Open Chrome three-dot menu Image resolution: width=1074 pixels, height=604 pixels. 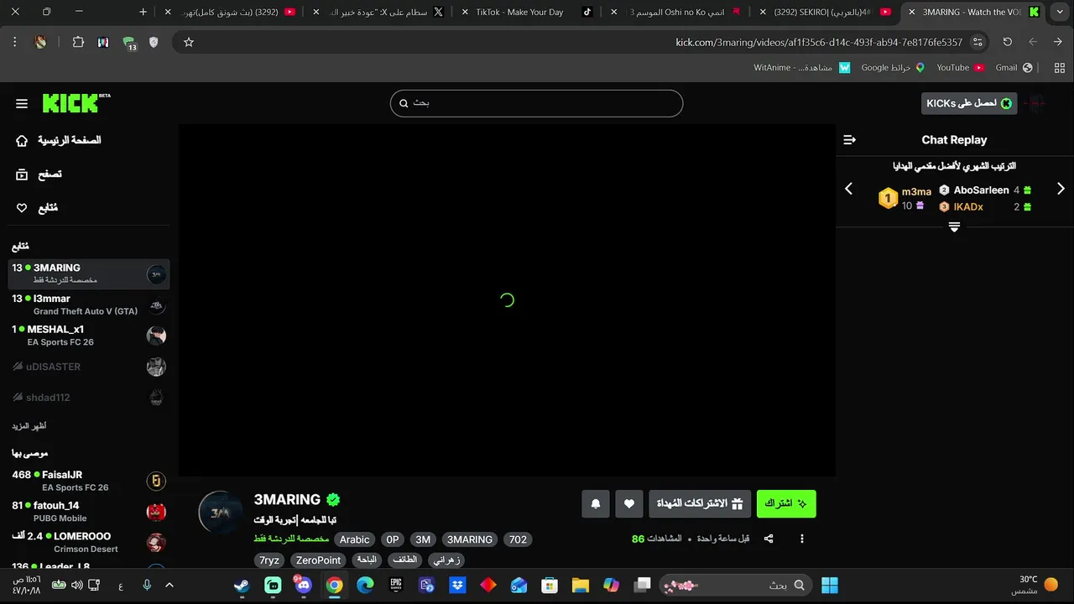click(x=15, y=42)
